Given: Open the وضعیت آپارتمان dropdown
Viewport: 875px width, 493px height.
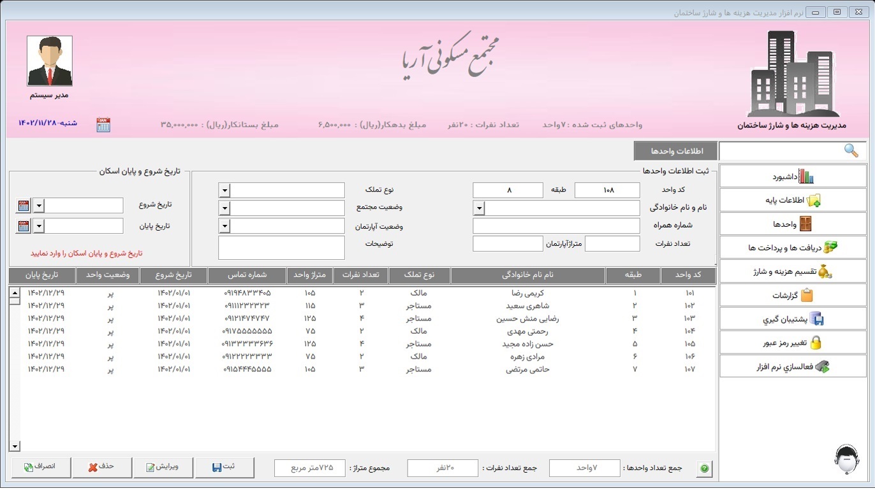Looking at the screenshot, I should pos(224,225).
